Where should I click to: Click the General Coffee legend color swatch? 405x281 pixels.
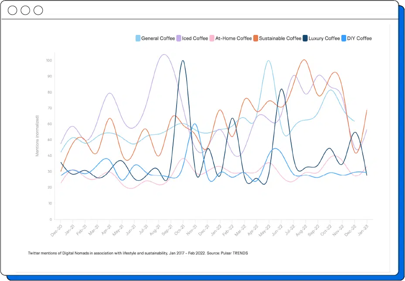tap(138, 38)
